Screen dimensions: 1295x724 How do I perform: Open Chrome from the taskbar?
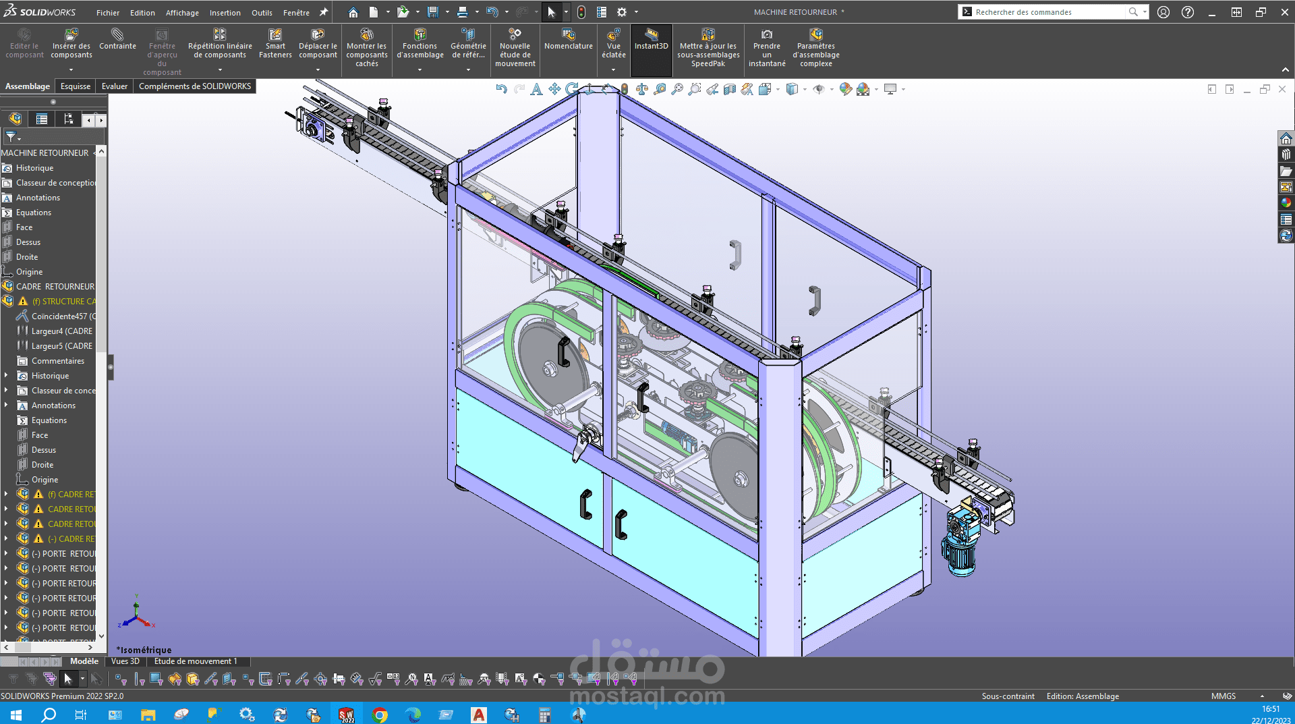tap(380, 715)
